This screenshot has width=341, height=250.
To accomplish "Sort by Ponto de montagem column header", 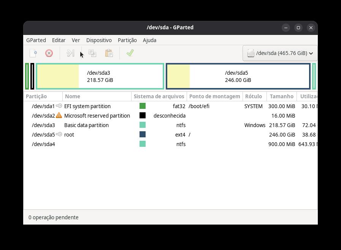I will tap(215, 96).
